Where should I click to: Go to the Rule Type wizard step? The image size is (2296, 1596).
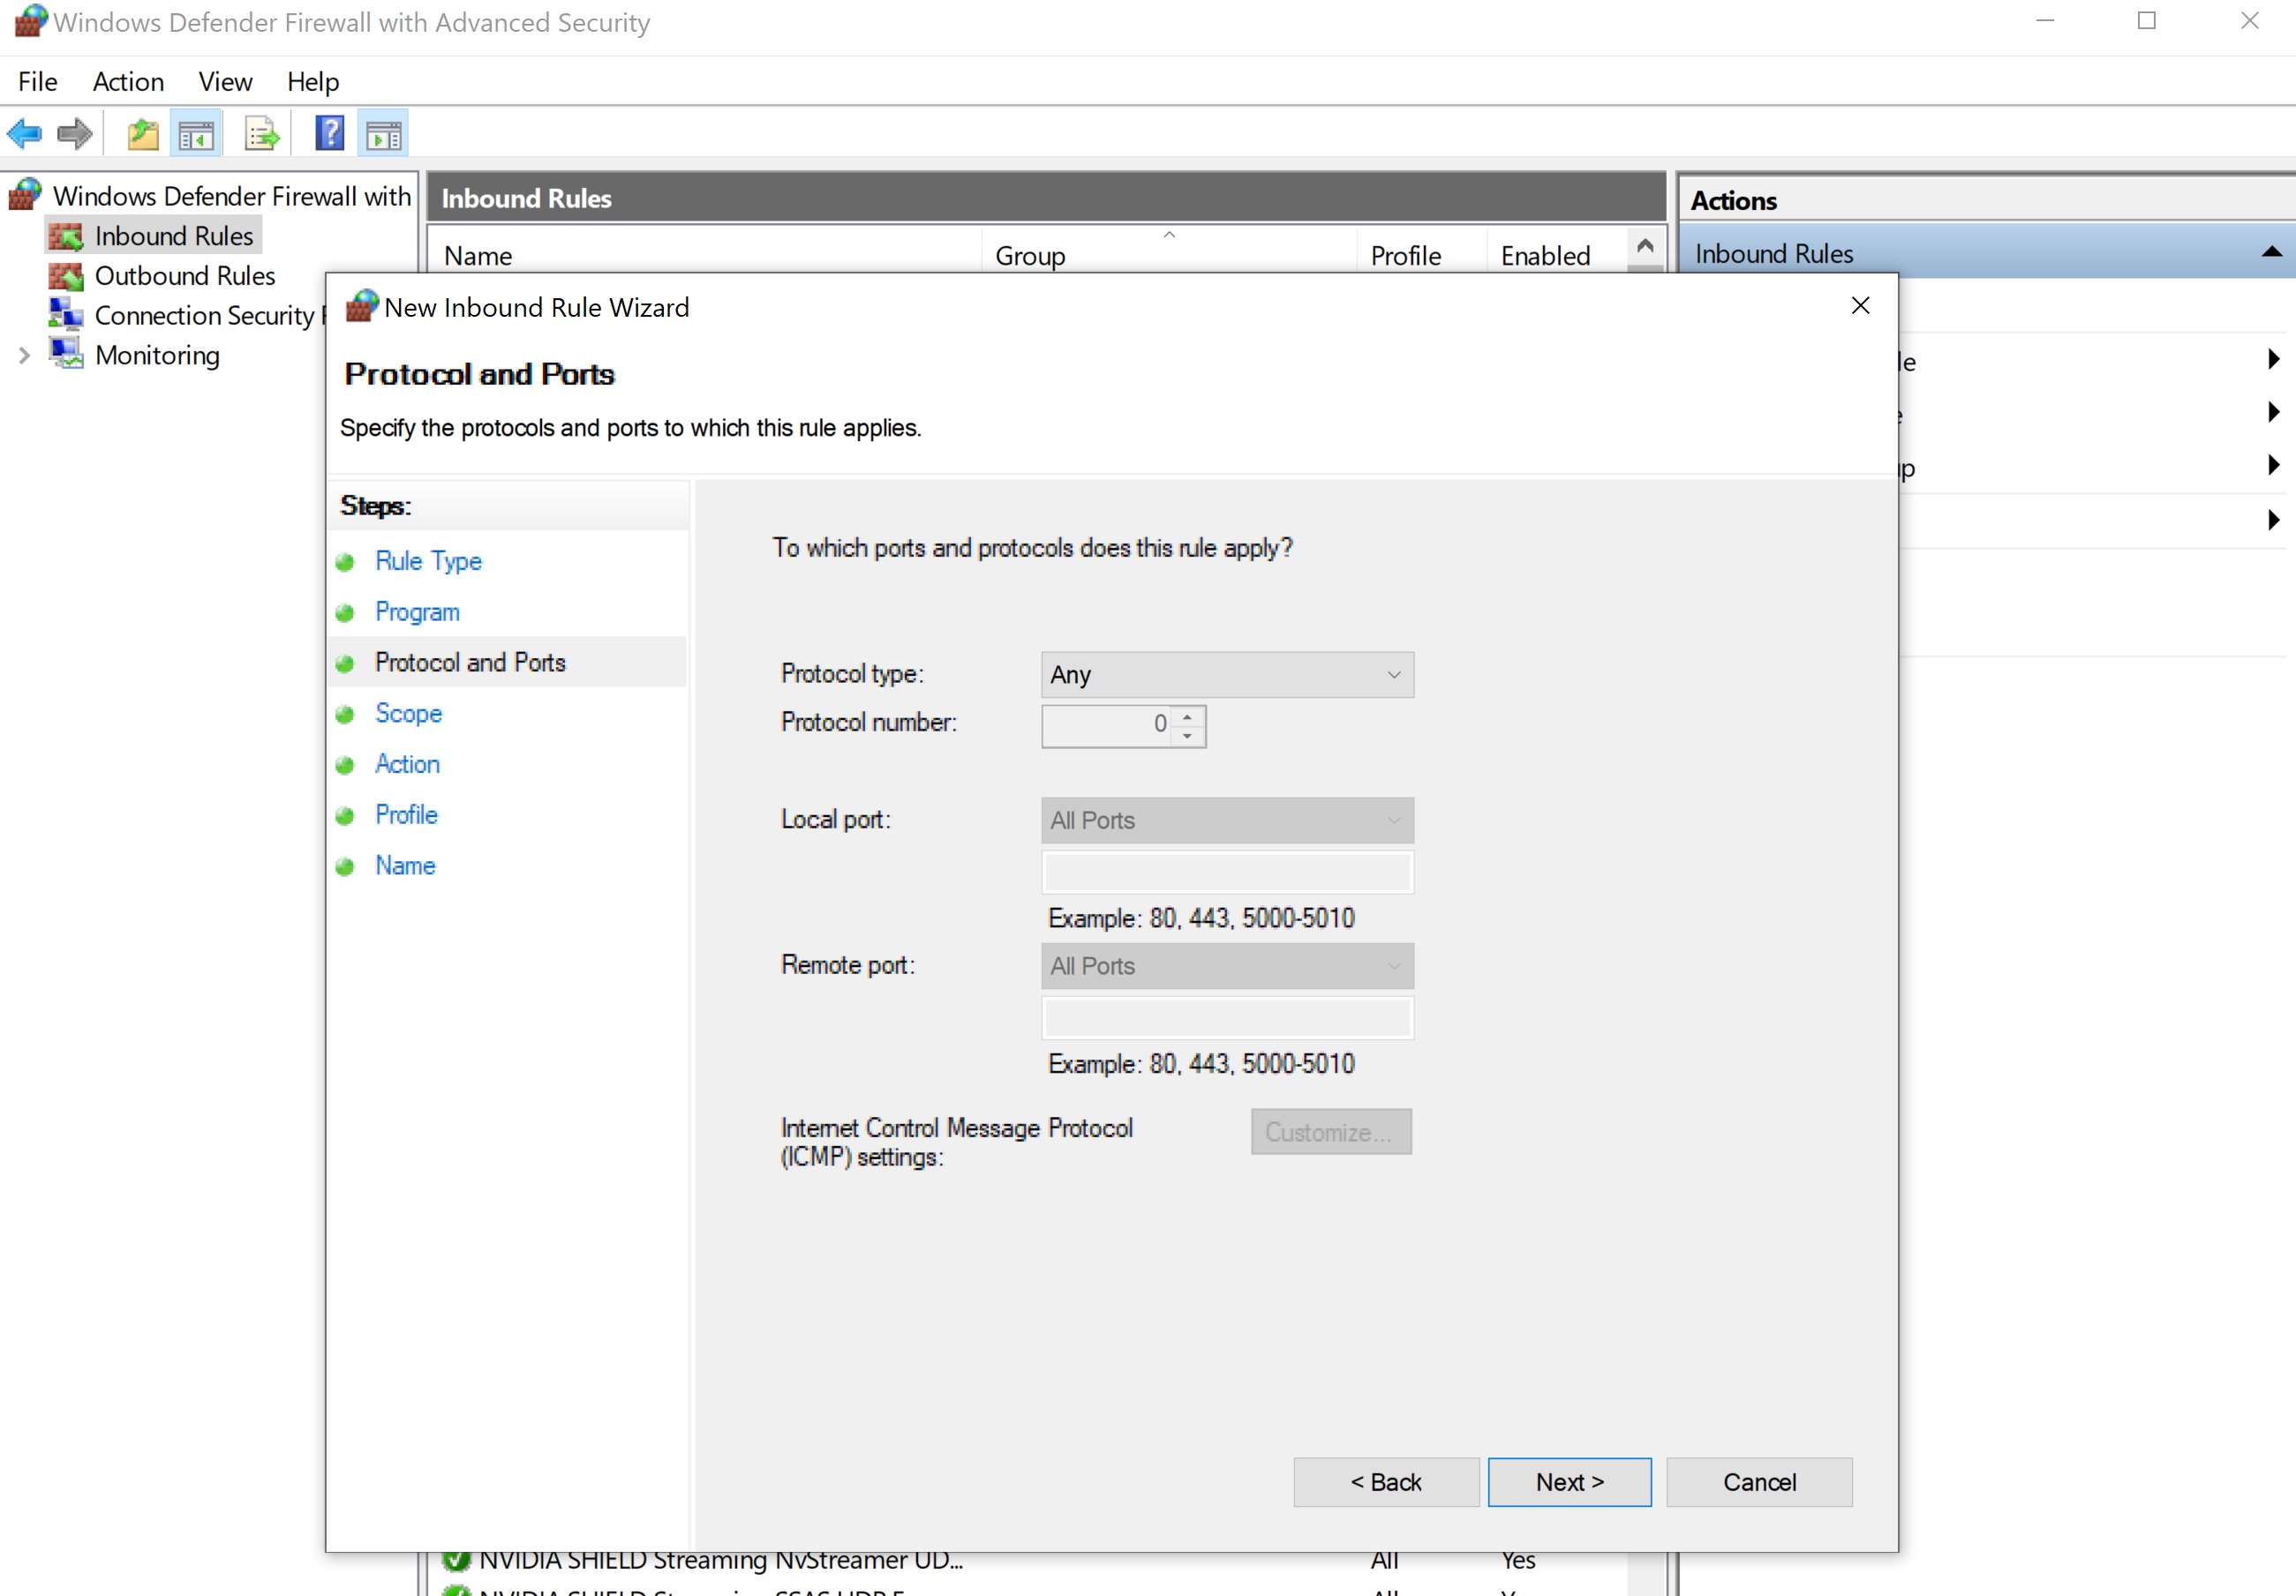coord(428,562)
